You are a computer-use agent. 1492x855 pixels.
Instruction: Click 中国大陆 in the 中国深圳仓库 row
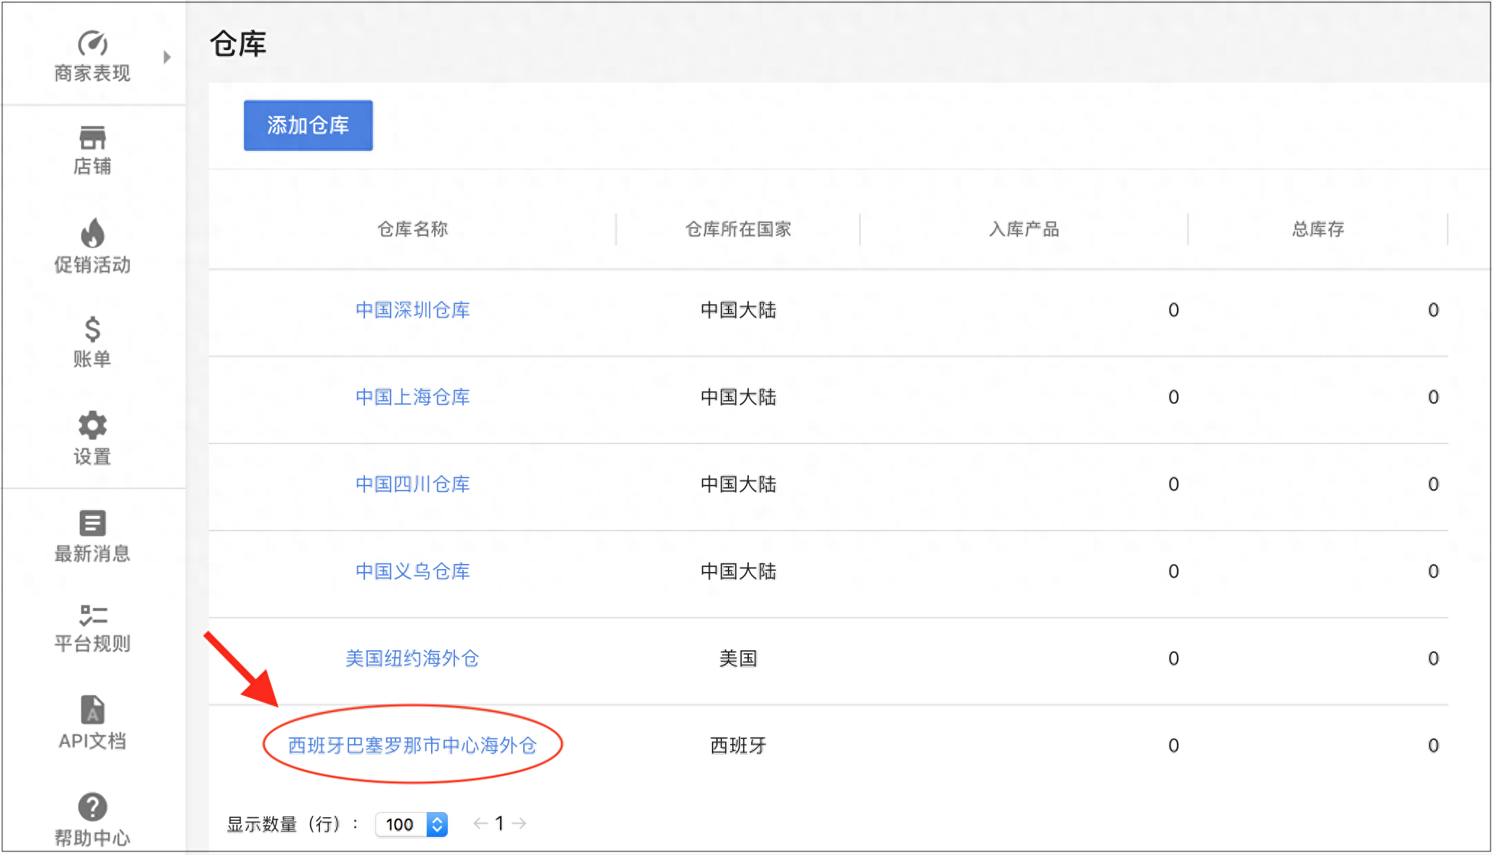(x=739, y=310)
